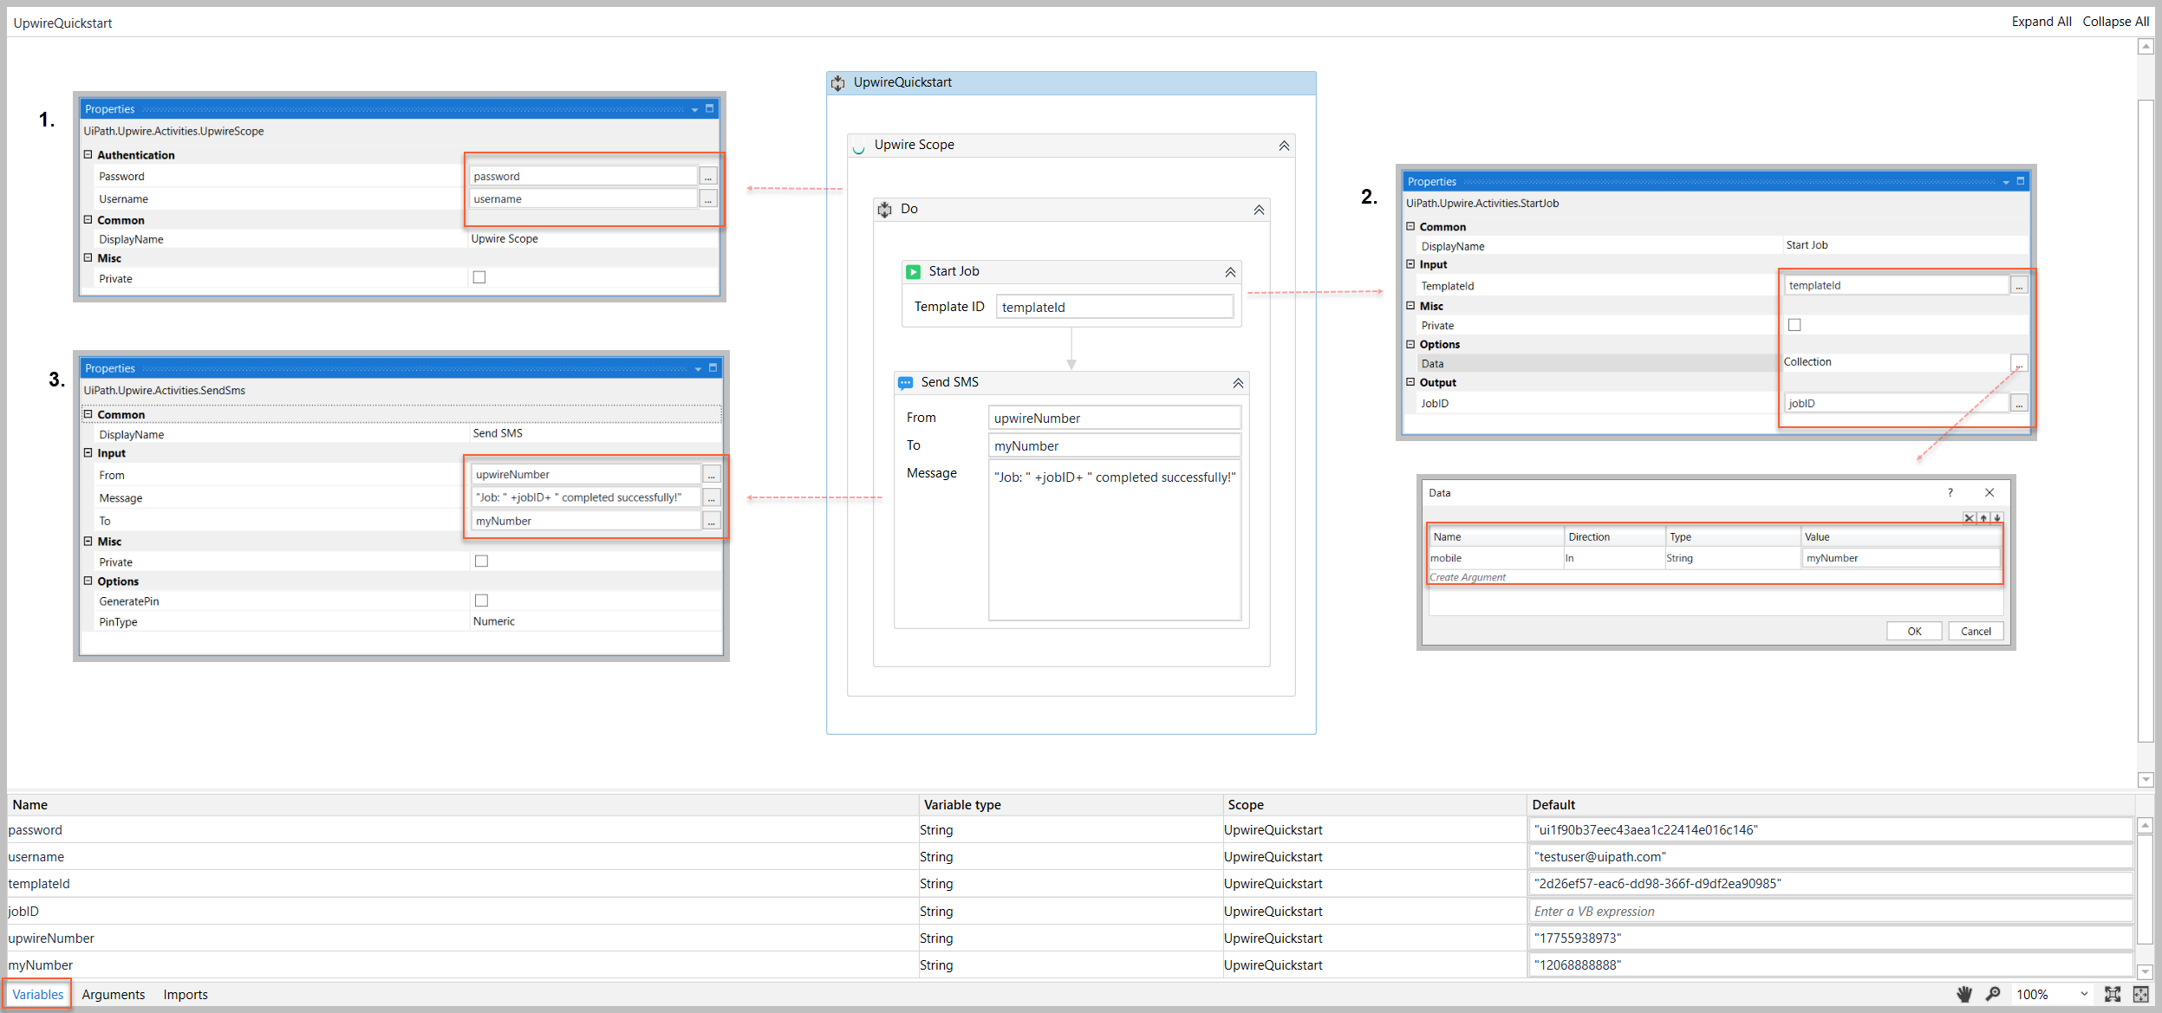Select the templateId variable row name
2162x1013 pixels.
click(39, 883)
